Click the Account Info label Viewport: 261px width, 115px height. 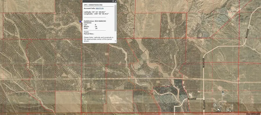tap(90, 8)
